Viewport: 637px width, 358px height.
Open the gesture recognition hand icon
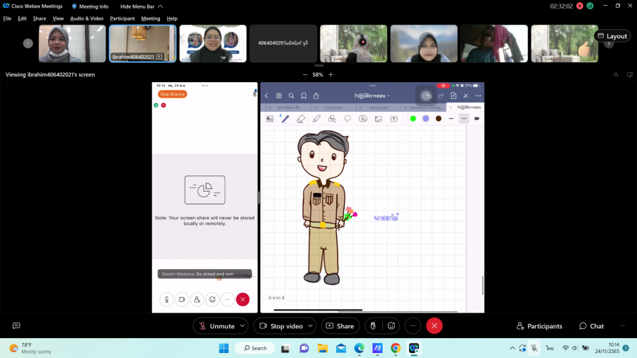(x=373, y=326)
